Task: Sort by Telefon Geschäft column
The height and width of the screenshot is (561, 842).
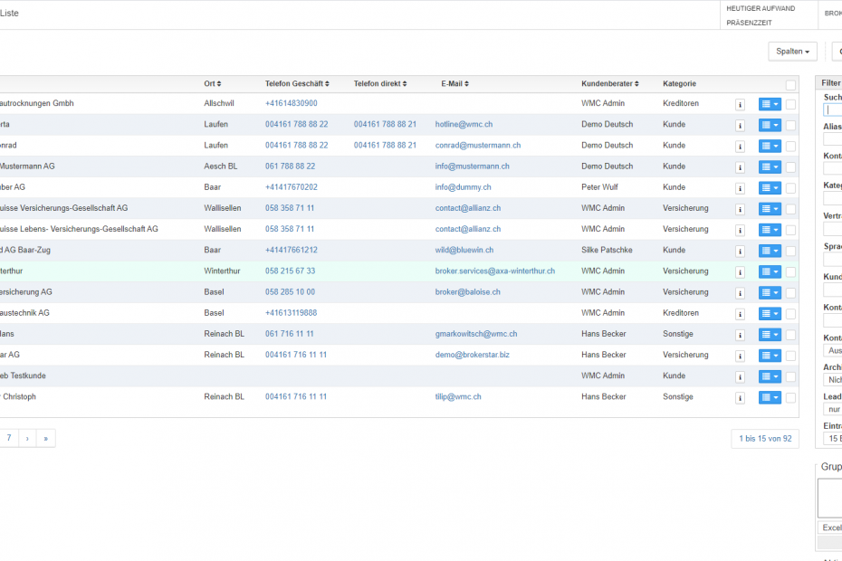Action: pos(297,84)
